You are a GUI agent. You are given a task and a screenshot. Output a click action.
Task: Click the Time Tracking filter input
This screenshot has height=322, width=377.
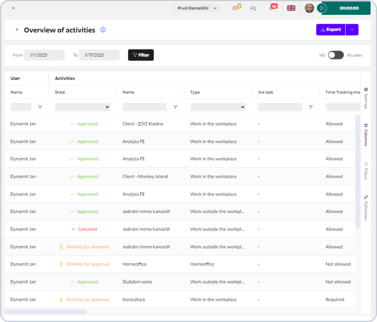(x=343, y=107)
